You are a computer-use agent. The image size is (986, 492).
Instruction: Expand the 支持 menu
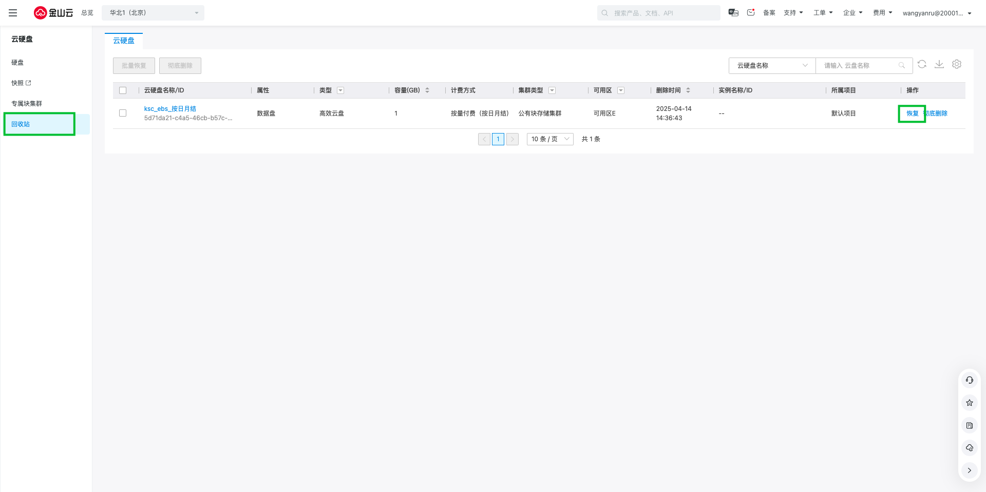click(793, 13)
